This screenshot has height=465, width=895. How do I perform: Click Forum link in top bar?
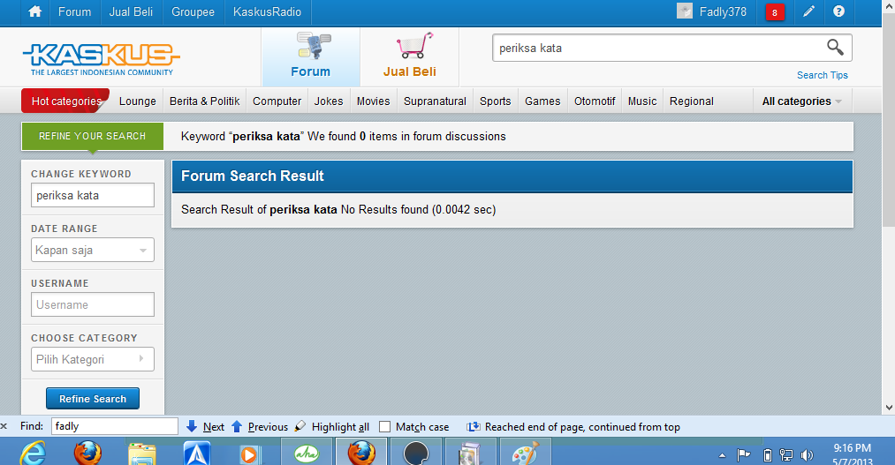click(74, 11)
